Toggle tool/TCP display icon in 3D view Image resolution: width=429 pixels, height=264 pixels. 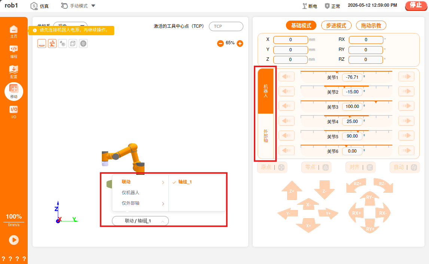(x=63, y=43)
